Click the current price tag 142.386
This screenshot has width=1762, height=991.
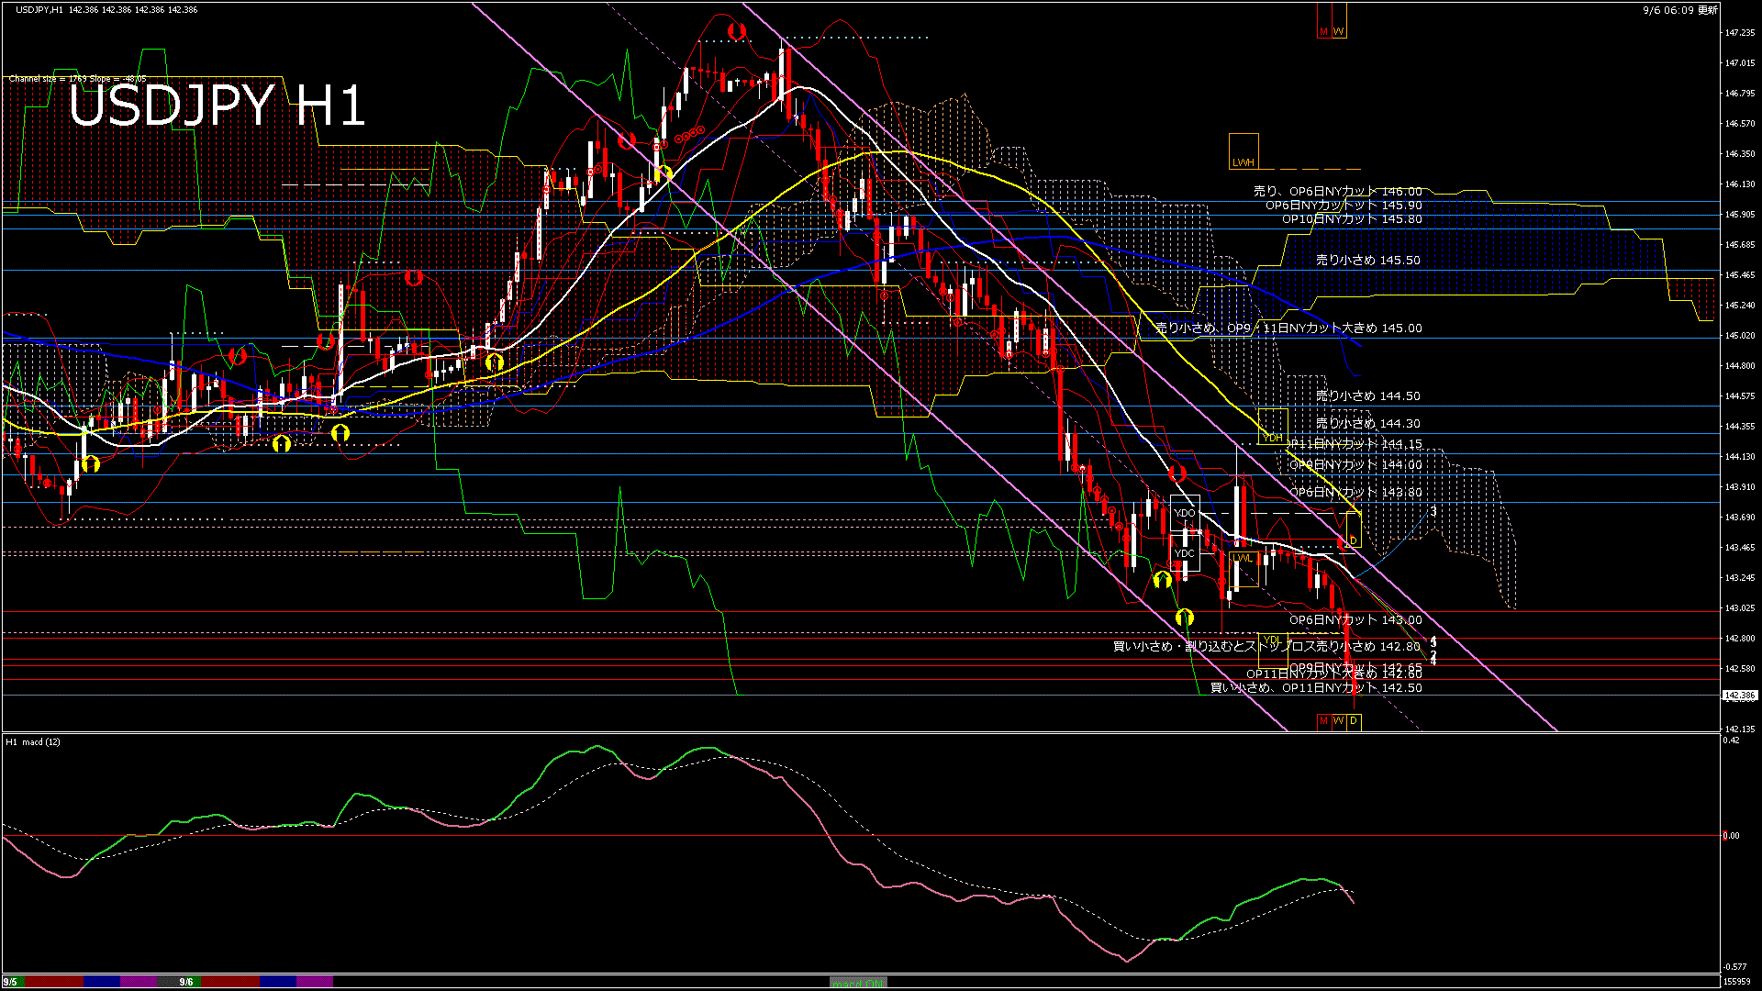(1740, 696)
